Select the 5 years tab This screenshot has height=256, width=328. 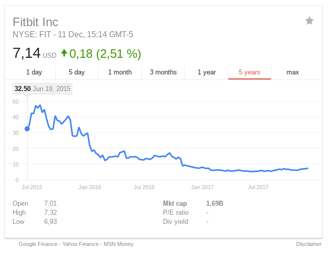point(250,72)
